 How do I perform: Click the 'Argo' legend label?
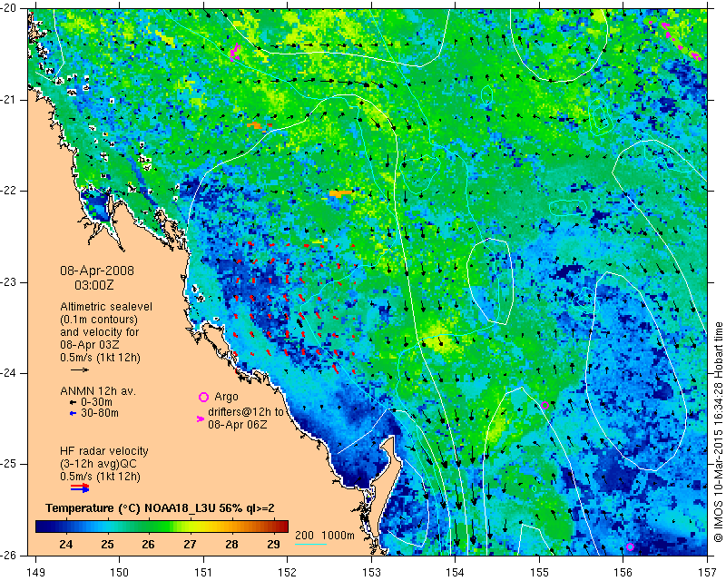tap(226, 397)
